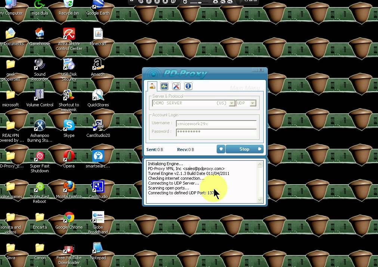378x267 pixels.
Task: Select the Avira AntiVir Control Center icon
Action: click(x=69, y=39)
